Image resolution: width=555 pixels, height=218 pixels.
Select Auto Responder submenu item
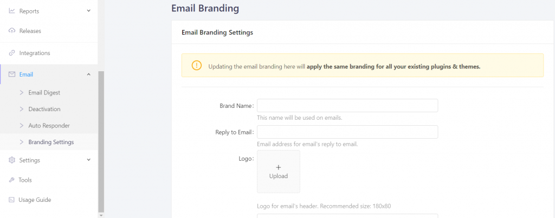click(49, 125)
